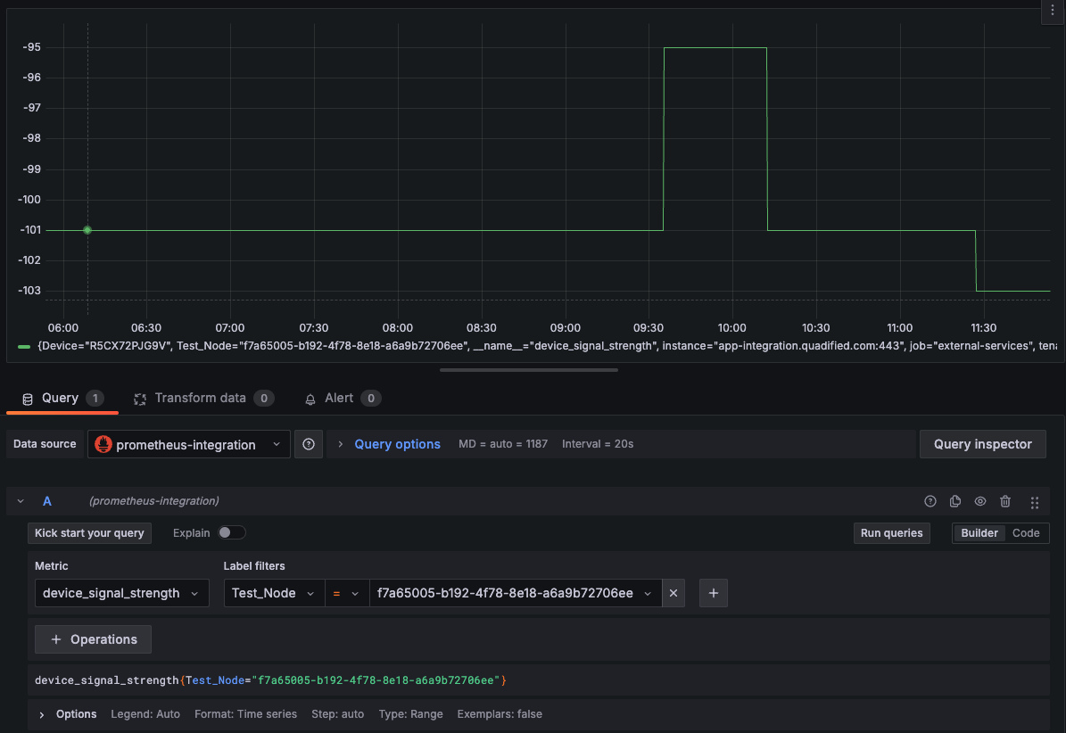Open the device_signal_strength metric dropdown

click(121, 593)
